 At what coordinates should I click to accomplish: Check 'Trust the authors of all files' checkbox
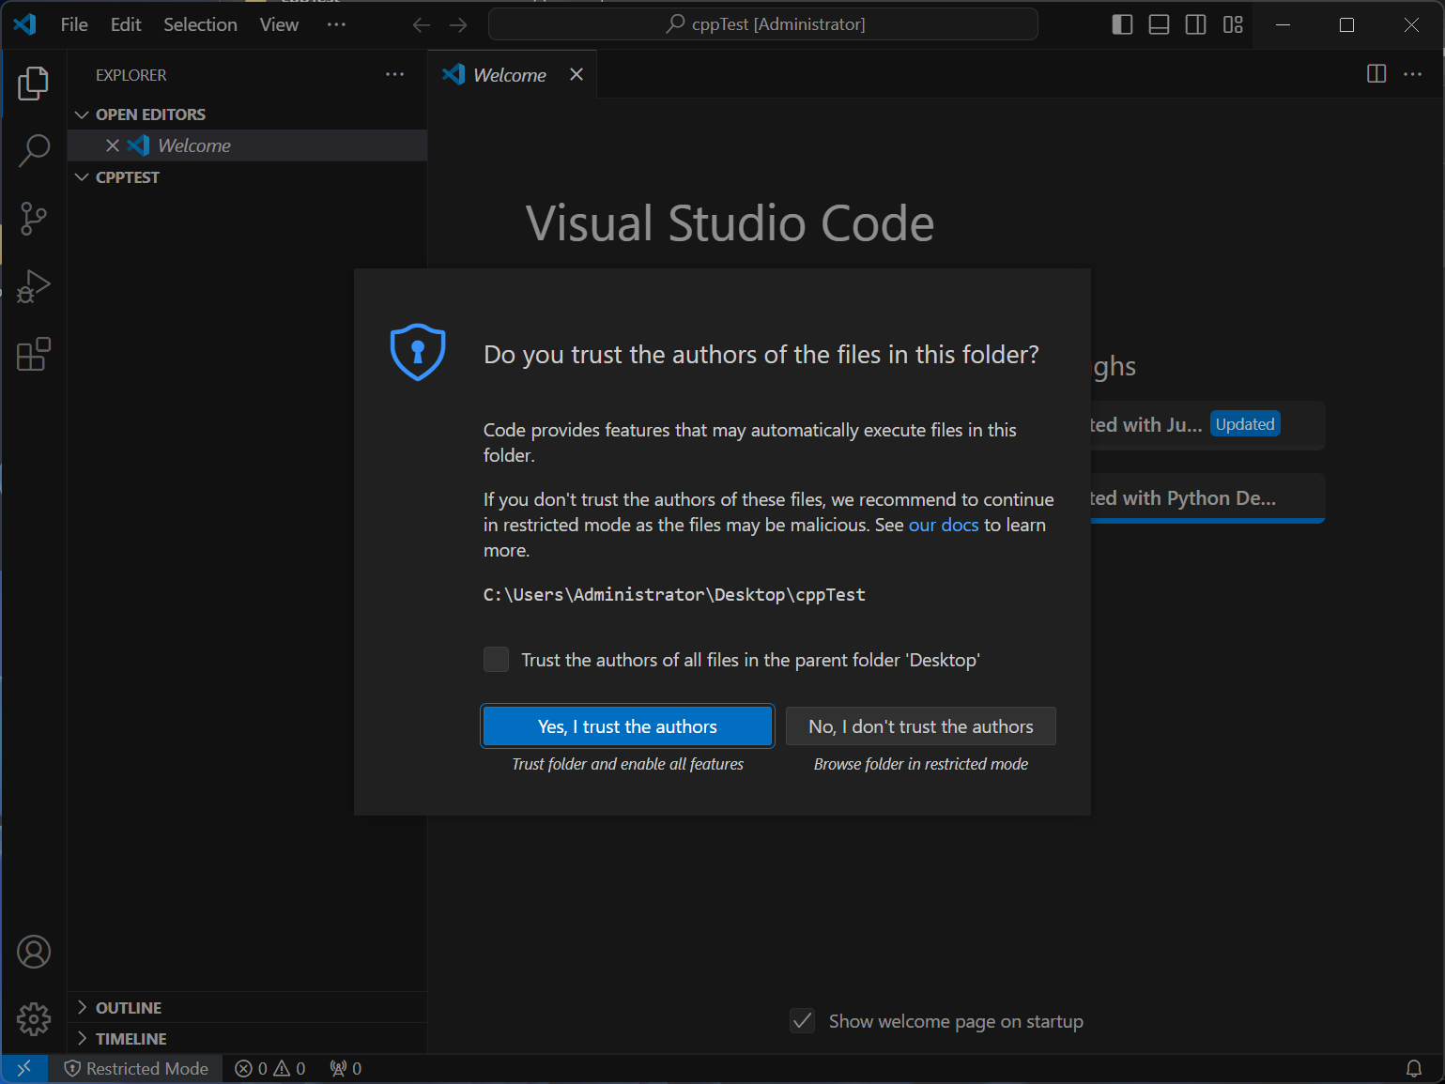tap(496, 660)
